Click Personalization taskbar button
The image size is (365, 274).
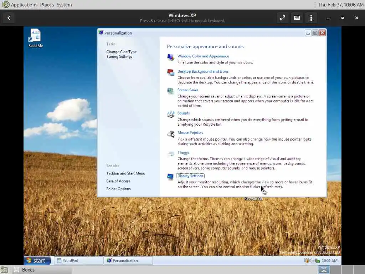tap(128, 260)
